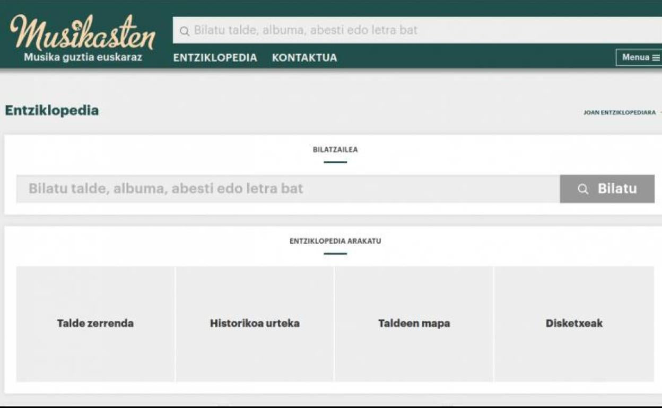Click the hamburger icon beside Menua
The height and width of the screenshot is (408, 662).
point(656,58)
